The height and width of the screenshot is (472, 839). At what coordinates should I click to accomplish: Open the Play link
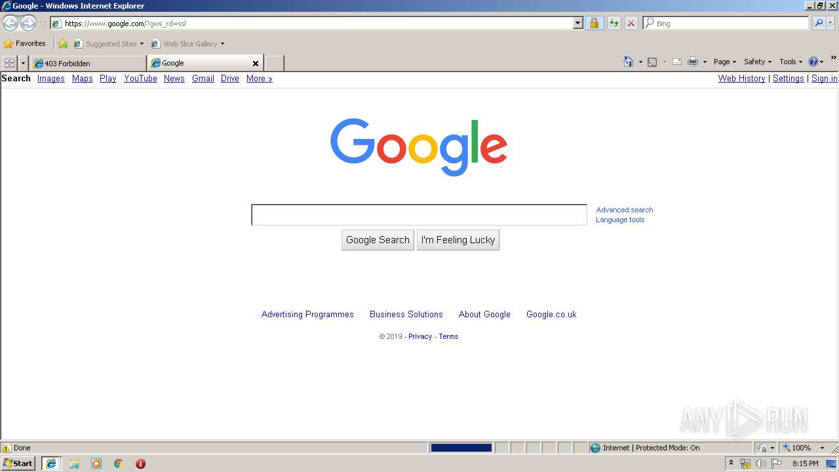(x=107, y=78)
